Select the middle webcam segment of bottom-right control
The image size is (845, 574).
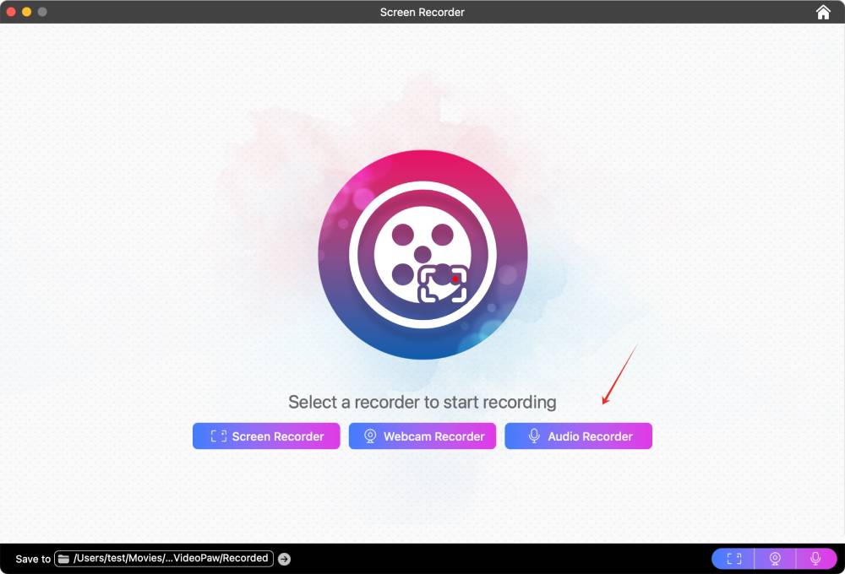coord(773,558)
